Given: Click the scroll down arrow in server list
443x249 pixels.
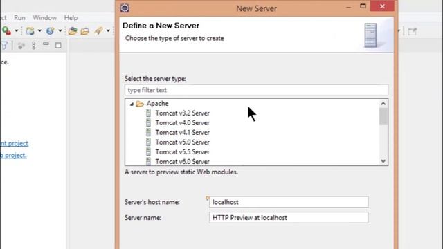Looking at the screenshot, I should click(x=383, y=161).
